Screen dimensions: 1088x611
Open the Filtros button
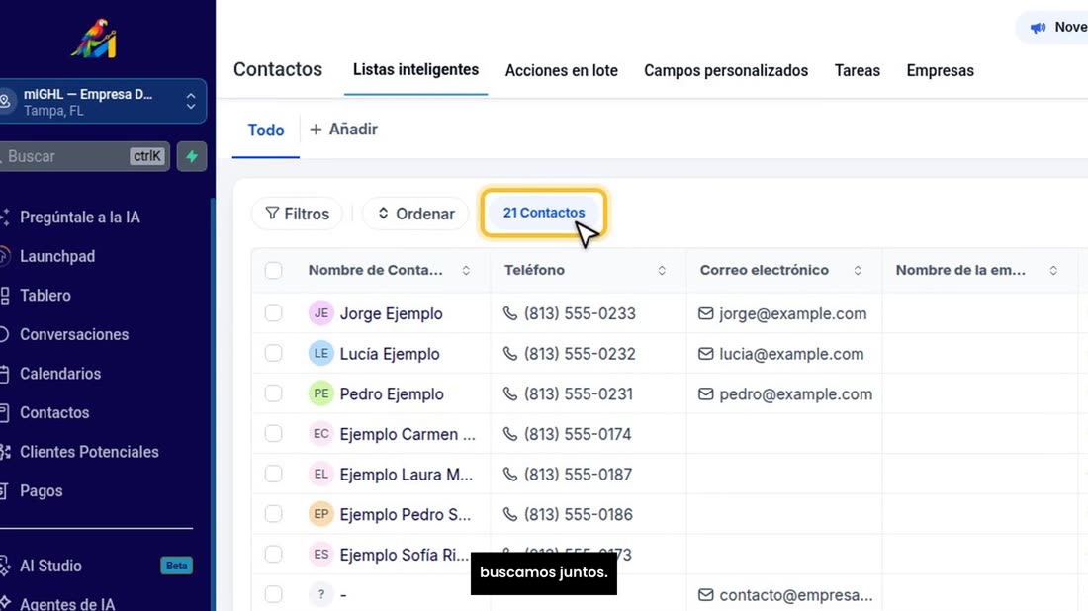[x=297, y=214]
